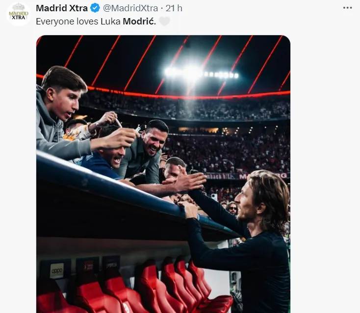This screenshot has height=313, width=360.
Task: Click the white heart emoji in the tweet
Action: coord(164,22)
